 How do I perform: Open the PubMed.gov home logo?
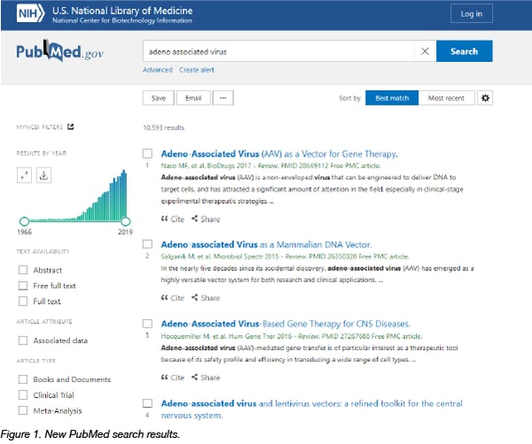point(59,51)
